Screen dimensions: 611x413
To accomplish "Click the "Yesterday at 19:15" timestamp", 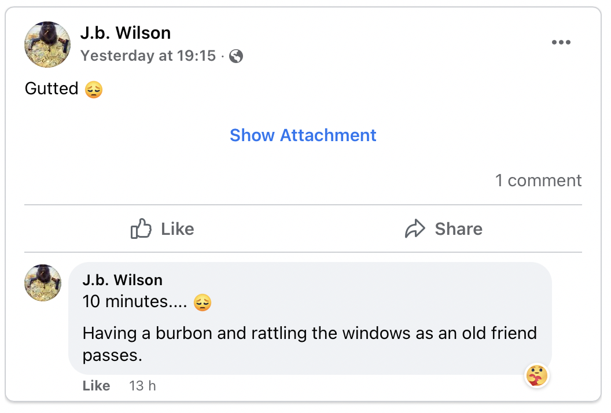I will point(148,56).
